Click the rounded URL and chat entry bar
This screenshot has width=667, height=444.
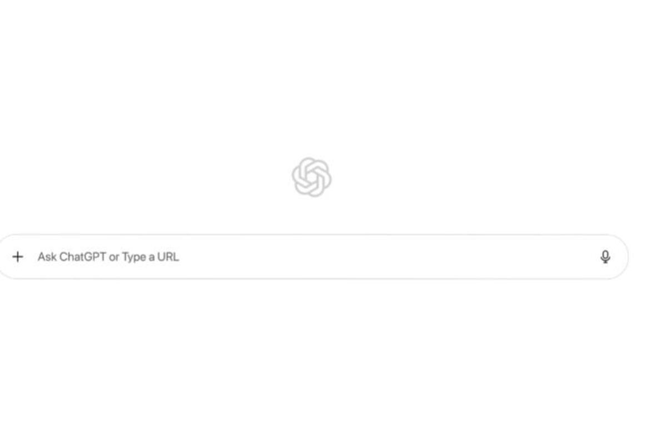(313, 256)
